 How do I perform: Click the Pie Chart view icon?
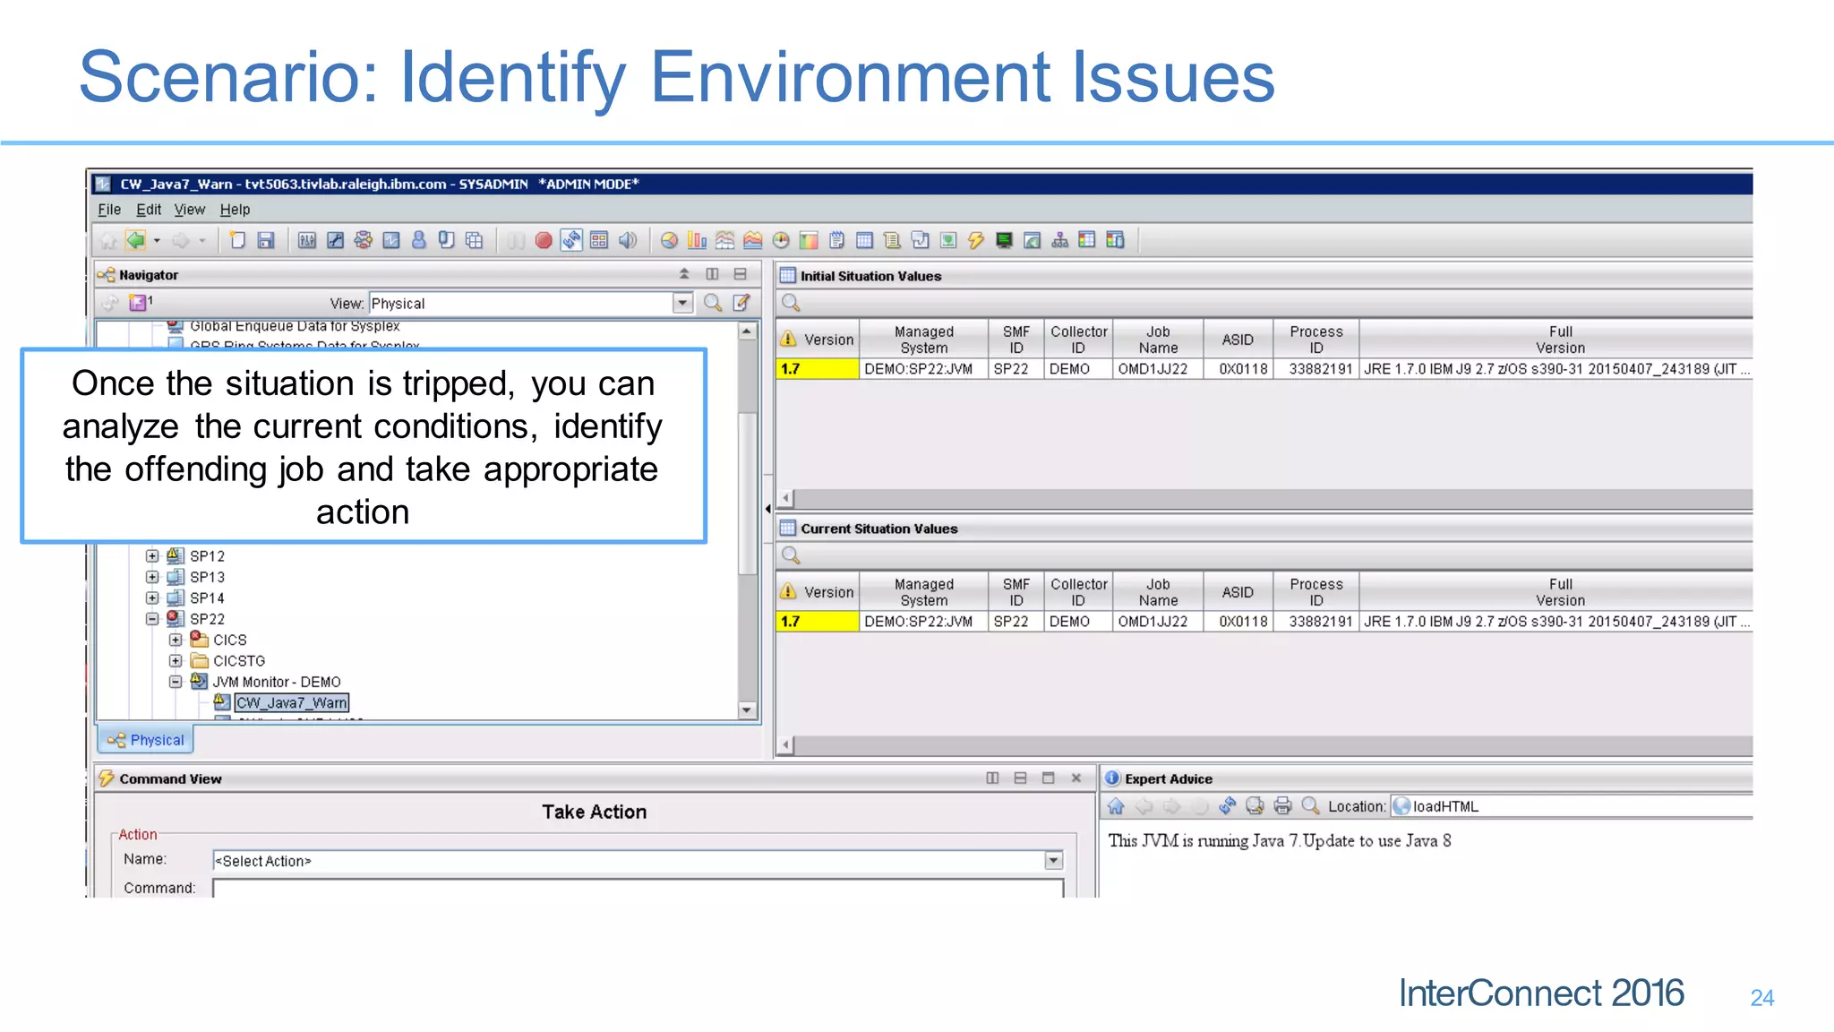[x=669, y=240]
